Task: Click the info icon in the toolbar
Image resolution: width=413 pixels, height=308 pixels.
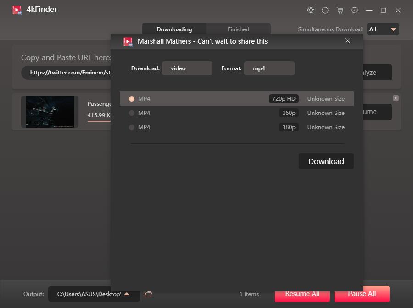Action: click(325, 10)
